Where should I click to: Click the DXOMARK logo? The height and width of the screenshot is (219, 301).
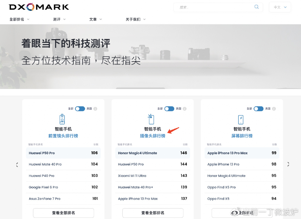tap(39, 6)
